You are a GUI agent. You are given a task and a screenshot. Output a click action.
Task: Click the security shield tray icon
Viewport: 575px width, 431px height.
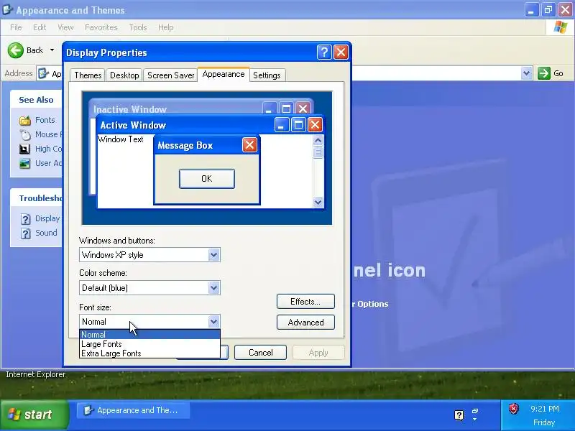click(513, 409)
